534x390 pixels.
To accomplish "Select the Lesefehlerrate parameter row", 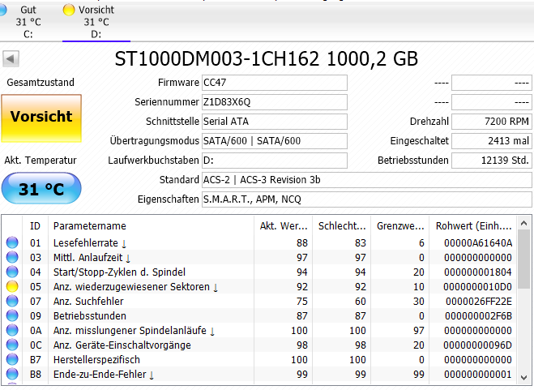I will [x=259, y=242].
